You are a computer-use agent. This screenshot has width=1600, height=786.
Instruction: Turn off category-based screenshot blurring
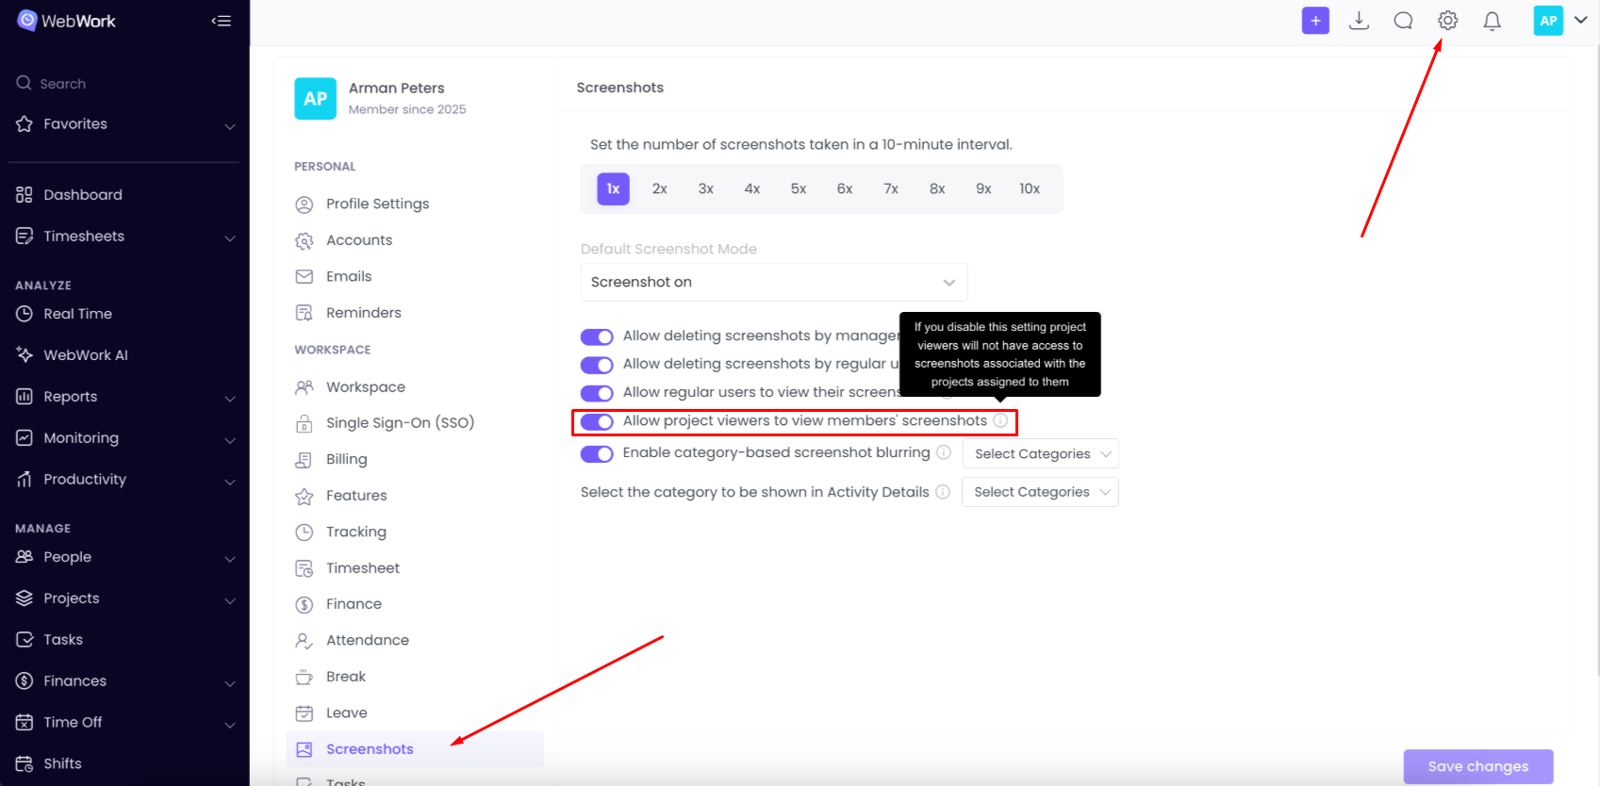click(597, 453)
